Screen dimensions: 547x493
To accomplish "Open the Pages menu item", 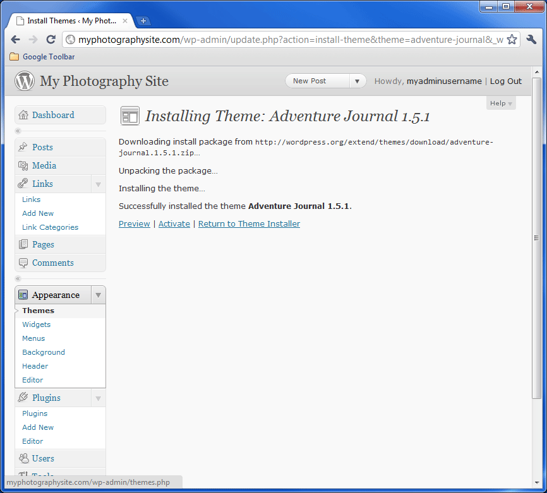I will click(x=61, y=244).
